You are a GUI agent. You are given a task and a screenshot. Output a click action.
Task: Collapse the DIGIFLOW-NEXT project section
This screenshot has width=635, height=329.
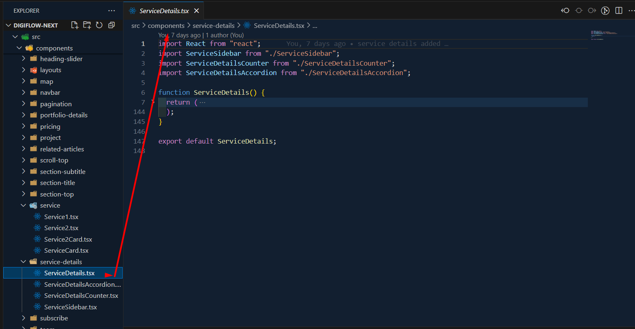click(9, 25)
